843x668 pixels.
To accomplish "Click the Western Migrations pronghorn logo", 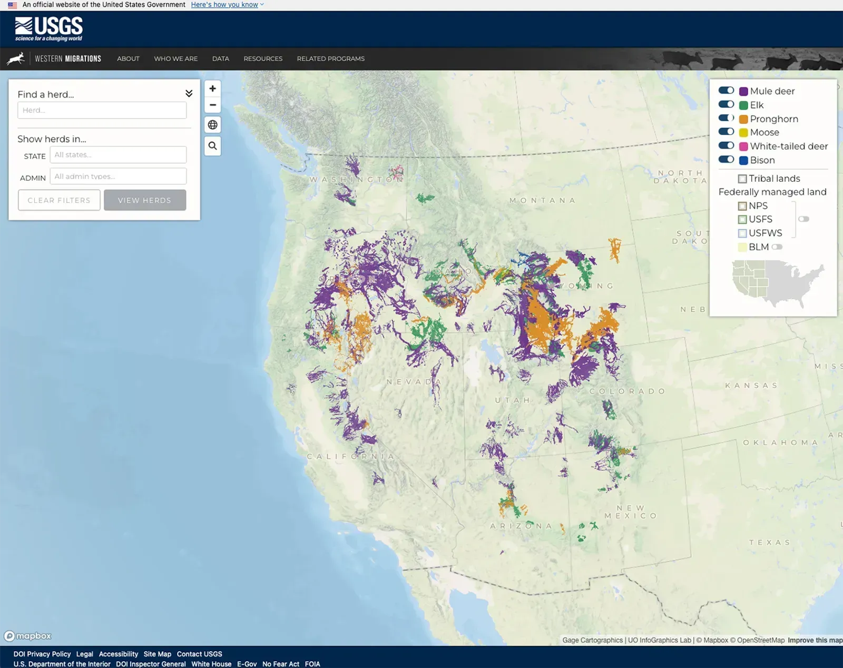I will tap(18, 58).
